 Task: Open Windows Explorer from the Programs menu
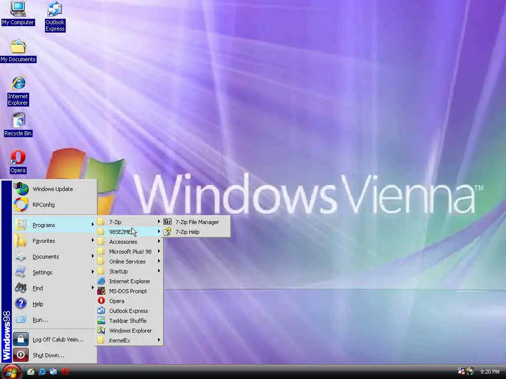click(129, 331)
